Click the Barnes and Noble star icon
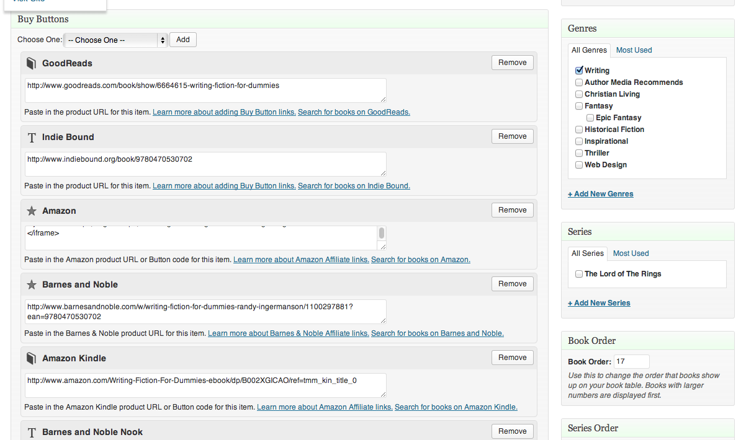The image size is (741, 440). point(32,284)
